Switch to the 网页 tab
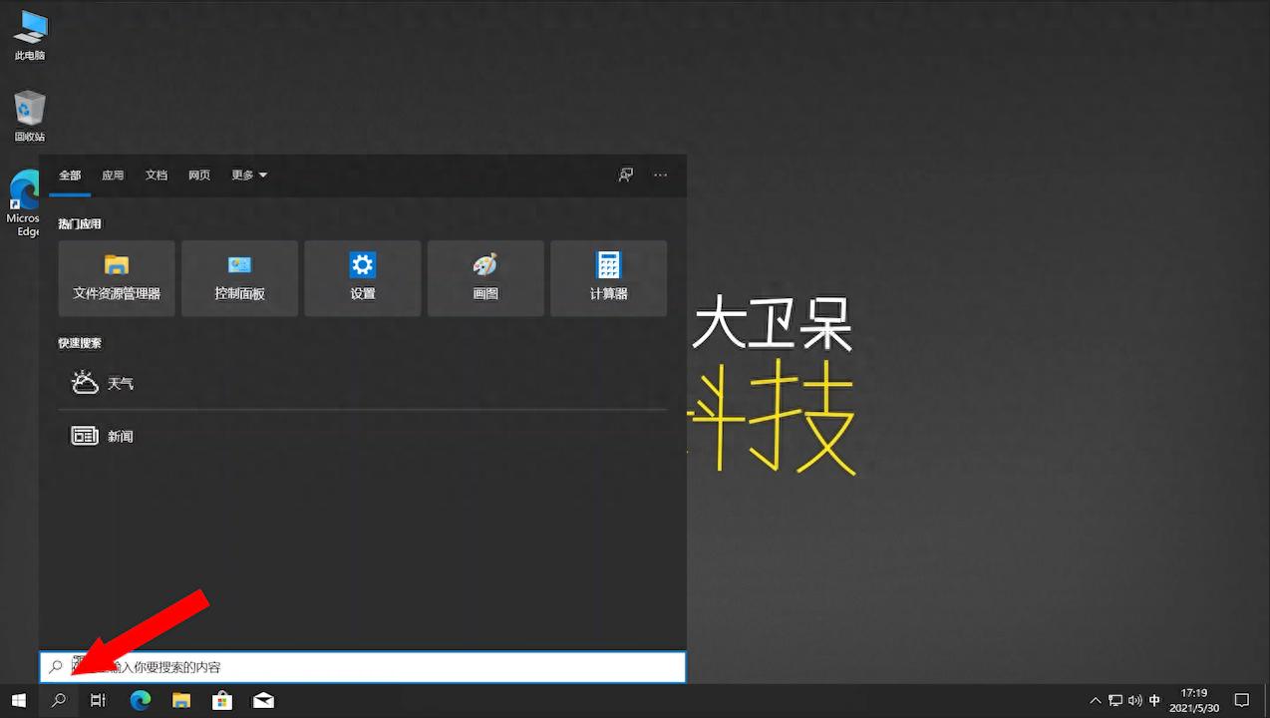Image resolution: width=1270 pixels, height=718 pixels. coord(199,175)
